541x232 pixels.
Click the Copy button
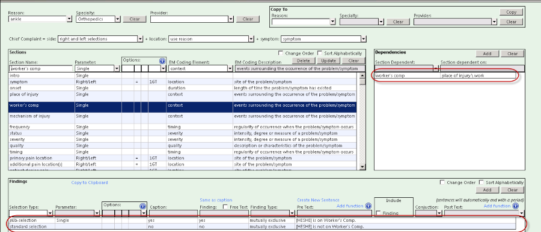tap(512, 12)
